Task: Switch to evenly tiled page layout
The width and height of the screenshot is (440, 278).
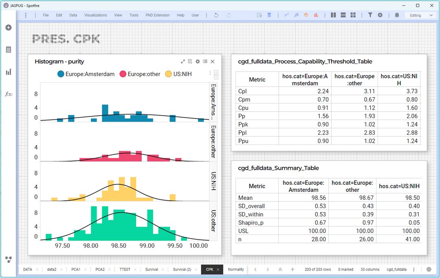Action: point(353,15)
